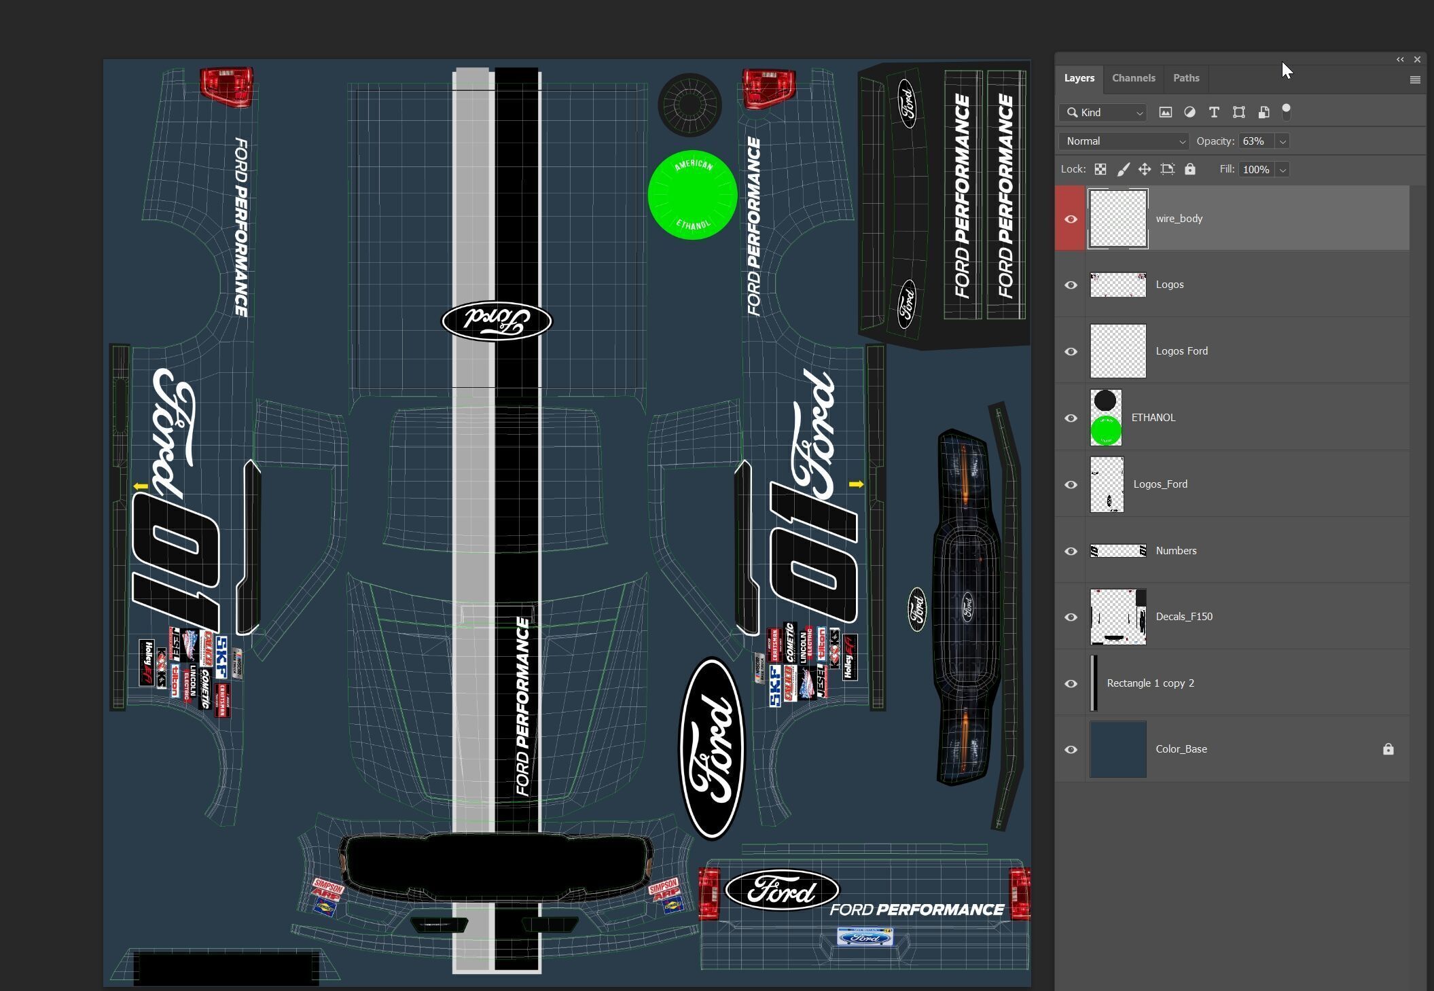Open the Layers panel hamburger menu
Image resolution: width=1434 pixels, height=991 pixels.
[x=1415, y=80]
